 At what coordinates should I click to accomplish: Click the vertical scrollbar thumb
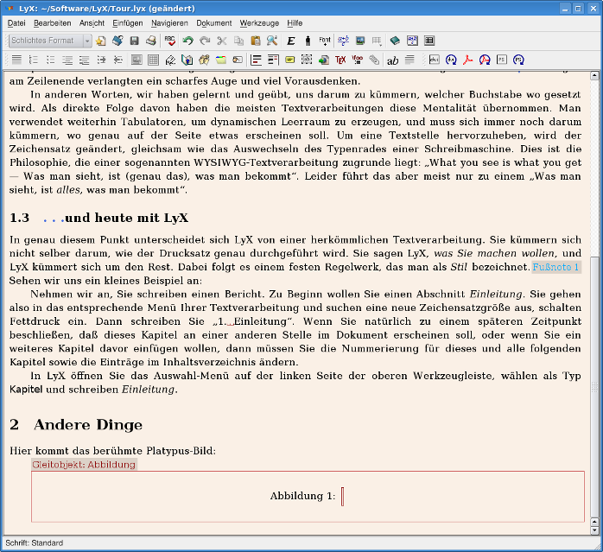click(x=594, y=387)
